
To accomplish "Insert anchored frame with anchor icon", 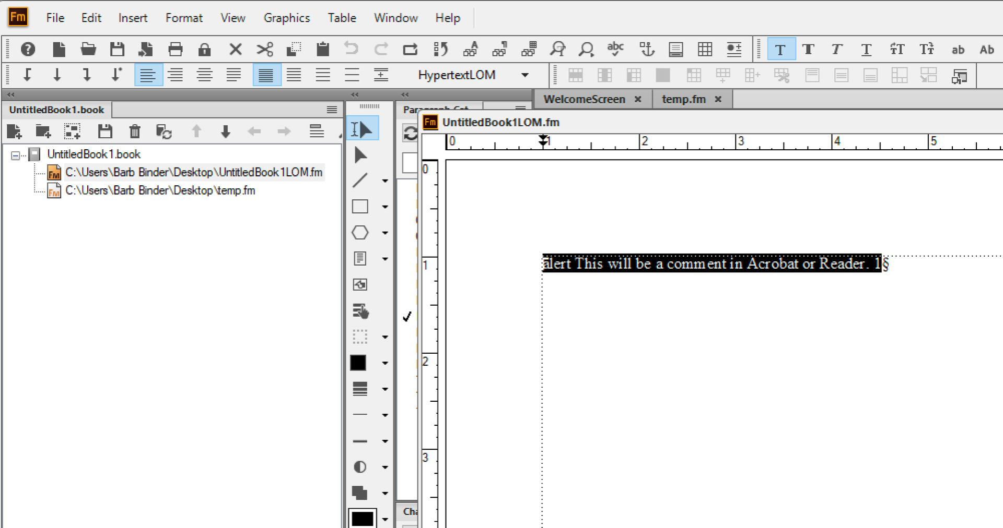I will (x=647, y=50).
